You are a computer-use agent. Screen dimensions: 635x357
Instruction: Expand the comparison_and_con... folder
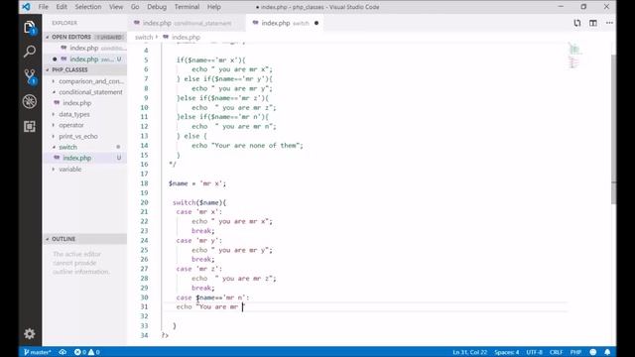point(84,81)
